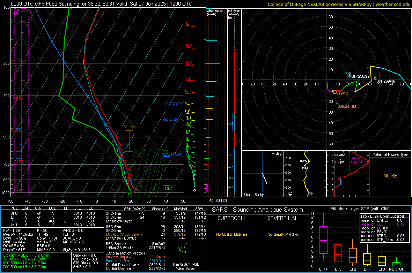
Task: Click the -30 C=28252' level label
Action: point(174,104)
